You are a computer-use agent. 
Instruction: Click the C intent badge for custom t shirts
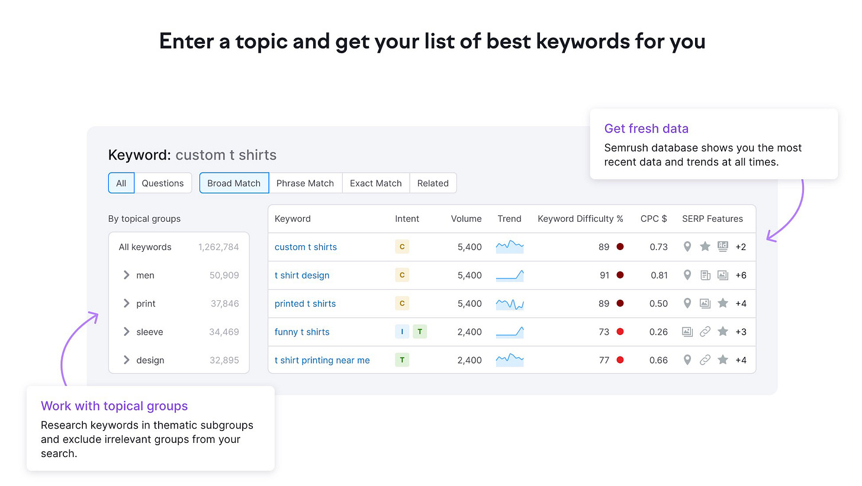tap(402, 247)
